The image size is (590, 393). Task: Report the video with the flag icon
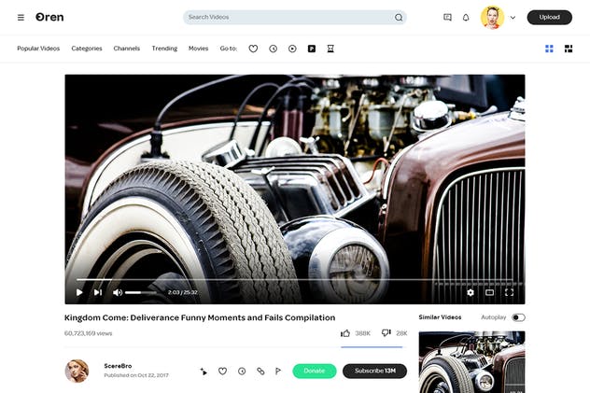278,372
